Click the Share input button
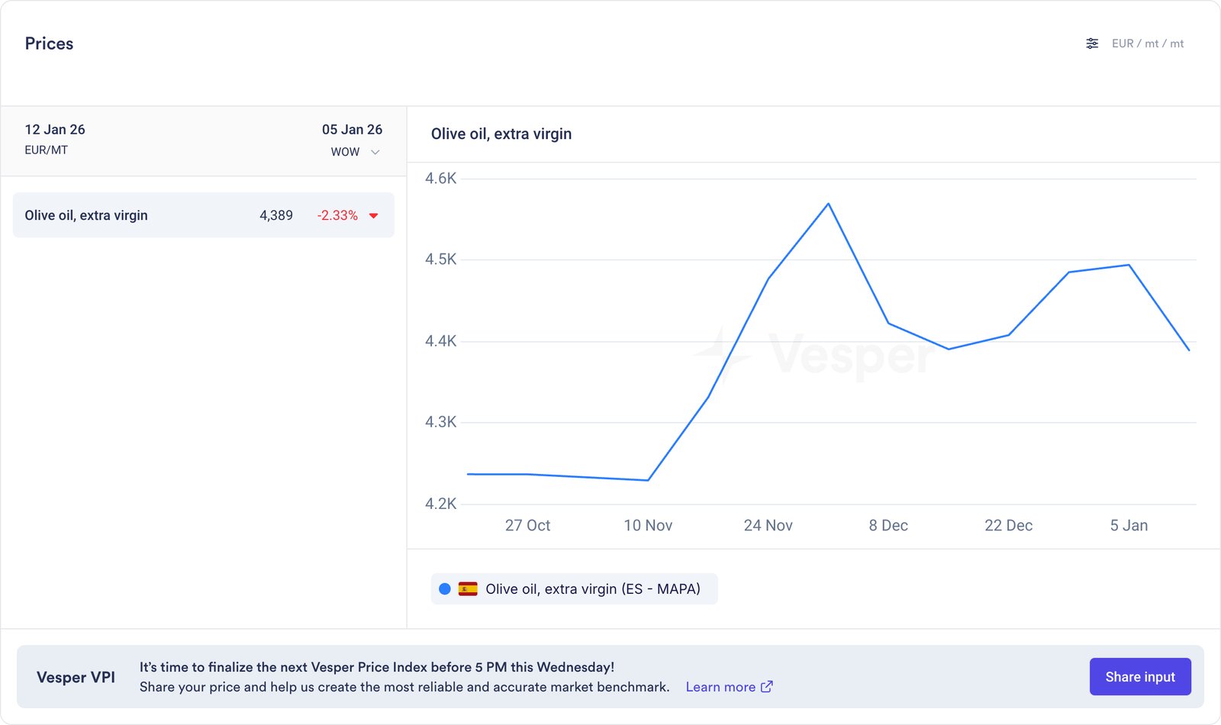 tap(1139, 677)
